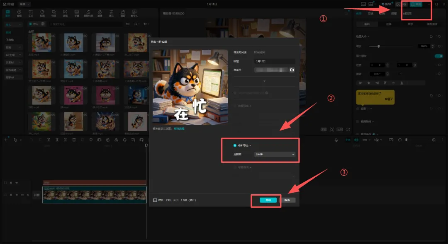Screen dimensions: 448x244
Task: Click the undo icon in timeline toolbar
Action: (x=32, y=140)
